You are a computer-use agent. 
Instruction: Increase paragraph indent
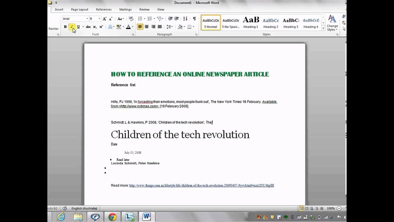pyautogui.click(x=177, y=18)
